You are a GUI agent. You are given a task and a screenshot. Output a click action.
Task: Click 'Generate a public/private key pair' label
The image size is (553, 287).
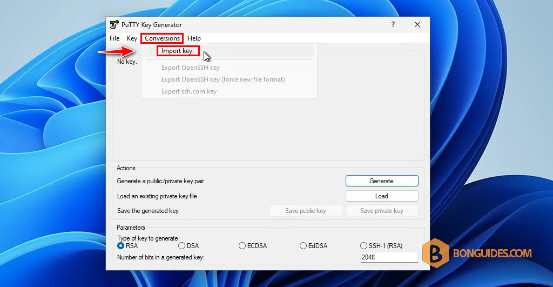[160, 181]
